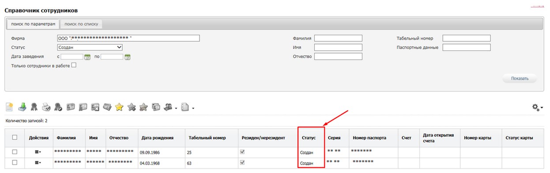
Task: Click the printer icon with checkmark
Action: 46,107
